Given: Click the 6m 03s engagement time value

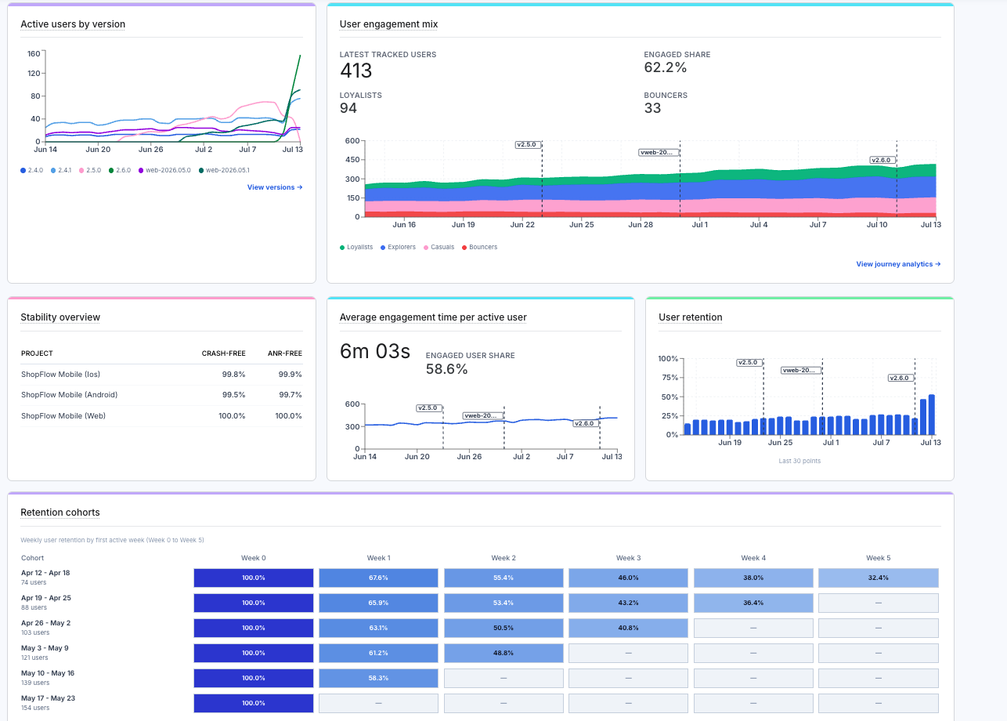Looking at the screenshot, I should coord(375,352).
